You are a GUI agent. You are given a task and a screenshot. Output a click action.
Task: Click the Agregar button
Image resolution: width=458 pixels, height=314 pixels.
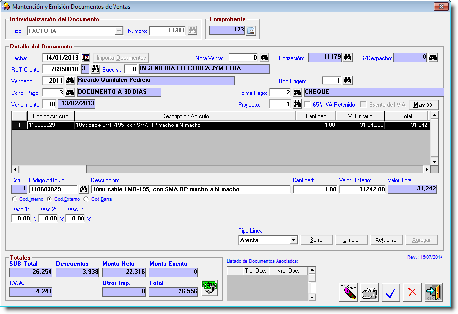[421, 240]
